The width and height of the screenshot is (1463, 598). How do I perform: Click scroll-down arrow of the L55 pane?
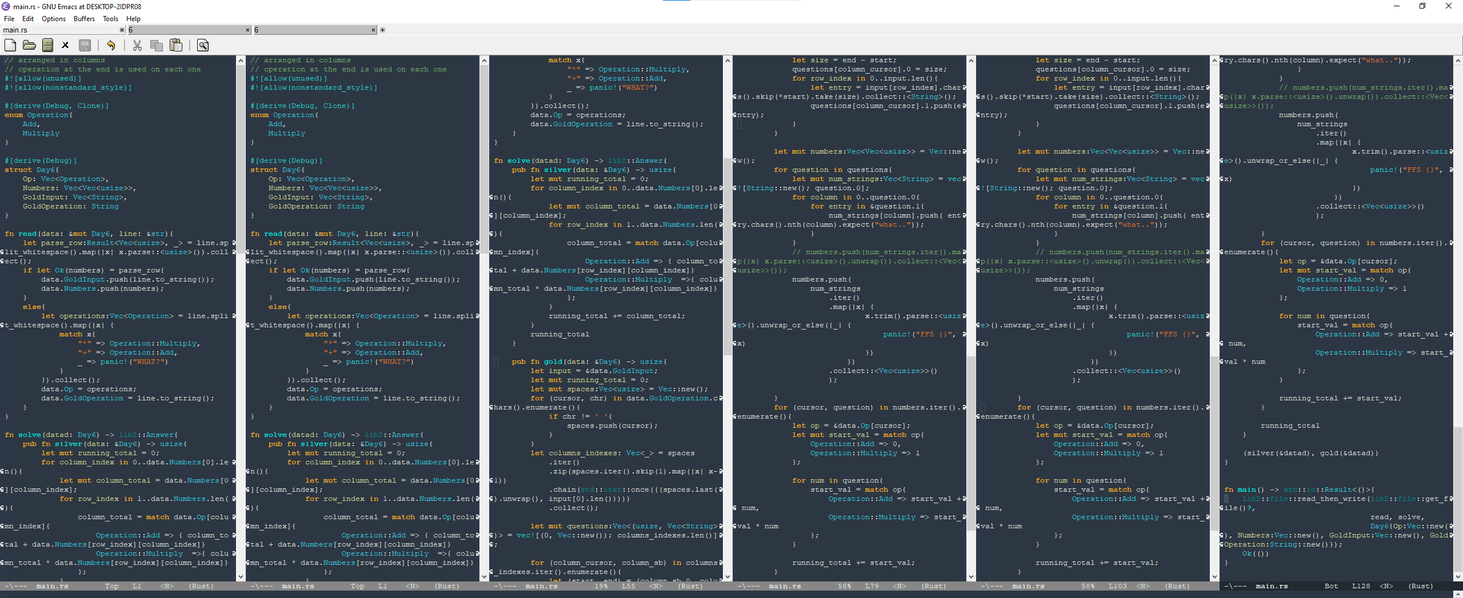[x=727, y=577]
